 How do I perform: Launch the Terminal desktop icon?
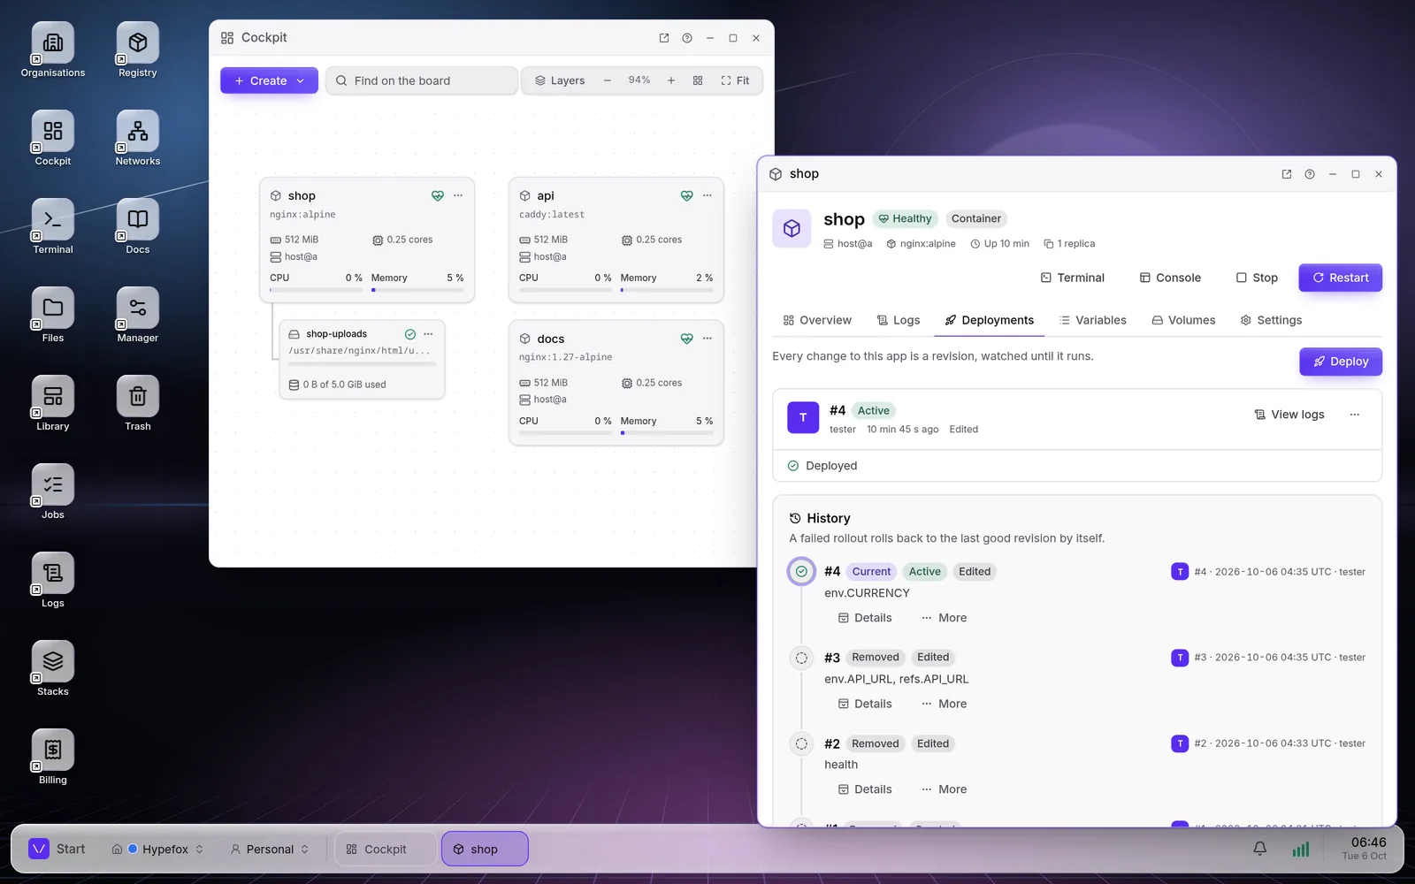[x=53, y=227]
